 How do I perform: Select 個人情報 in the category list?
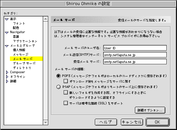19,50
